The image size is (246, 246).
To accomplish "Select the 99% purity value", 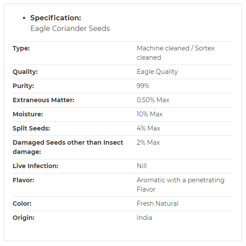I will click(x=143, y=86).
